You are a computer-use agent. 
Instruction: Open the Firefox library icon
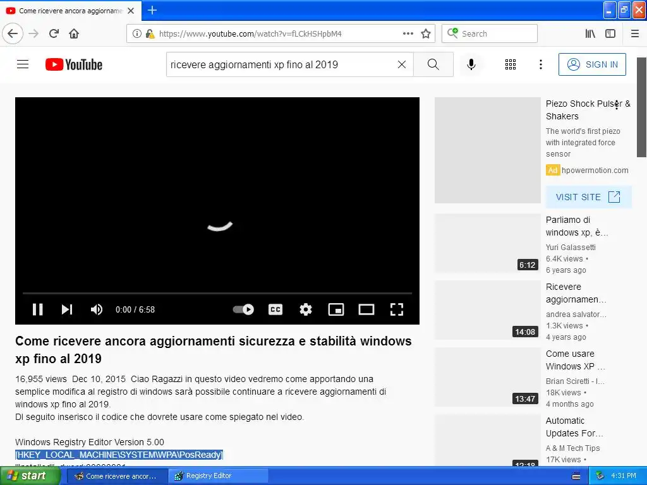[x=591, y=33]
